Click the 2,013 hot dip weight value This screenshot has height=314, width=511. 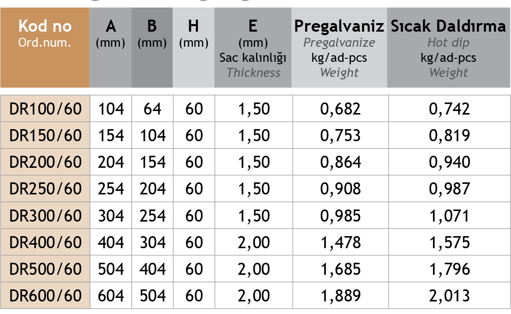coord(449,295)
